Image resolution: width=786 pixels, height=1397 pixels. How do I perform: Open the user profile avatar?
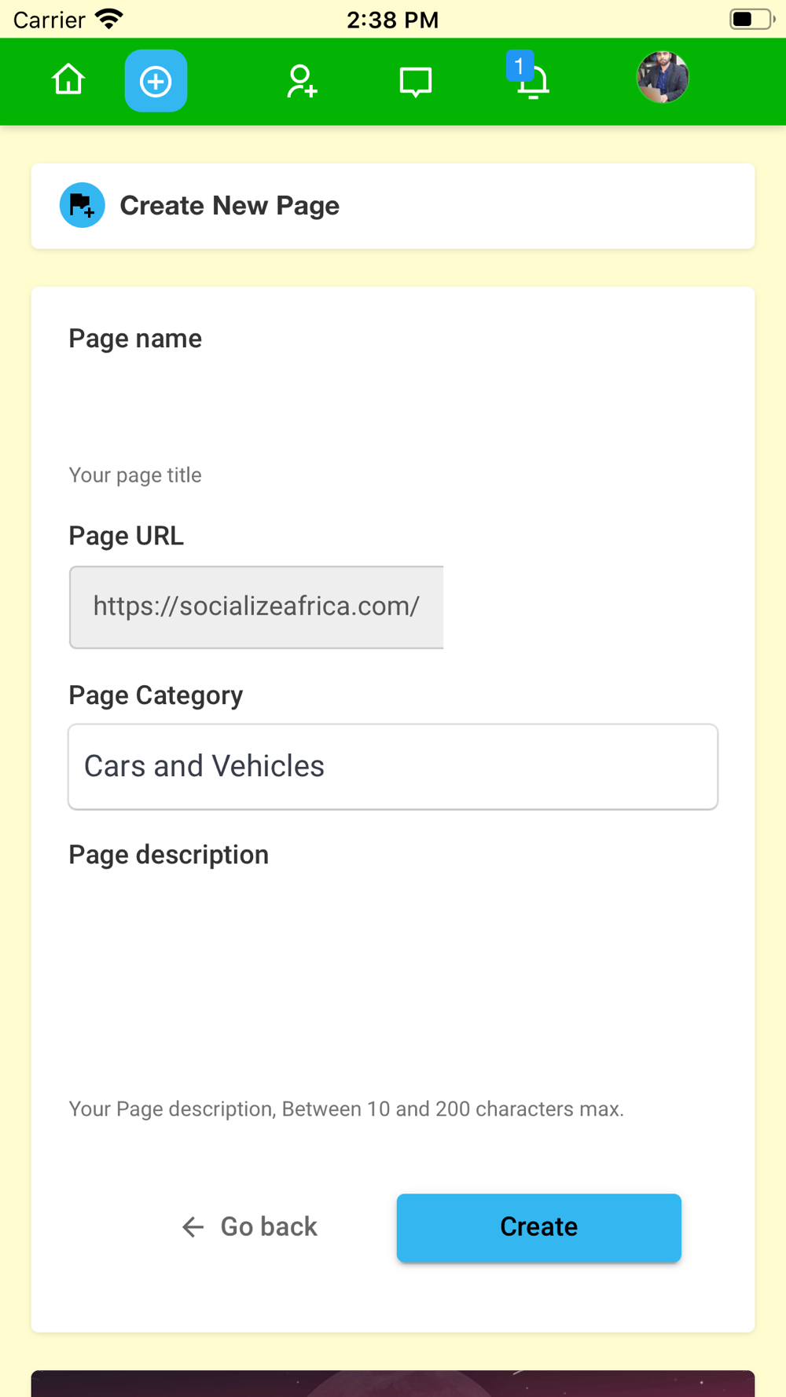(x=662, y=78)
